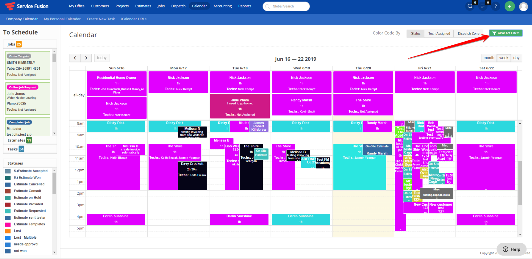
Task: Click the green plus add button
Action: pos(509,6)
